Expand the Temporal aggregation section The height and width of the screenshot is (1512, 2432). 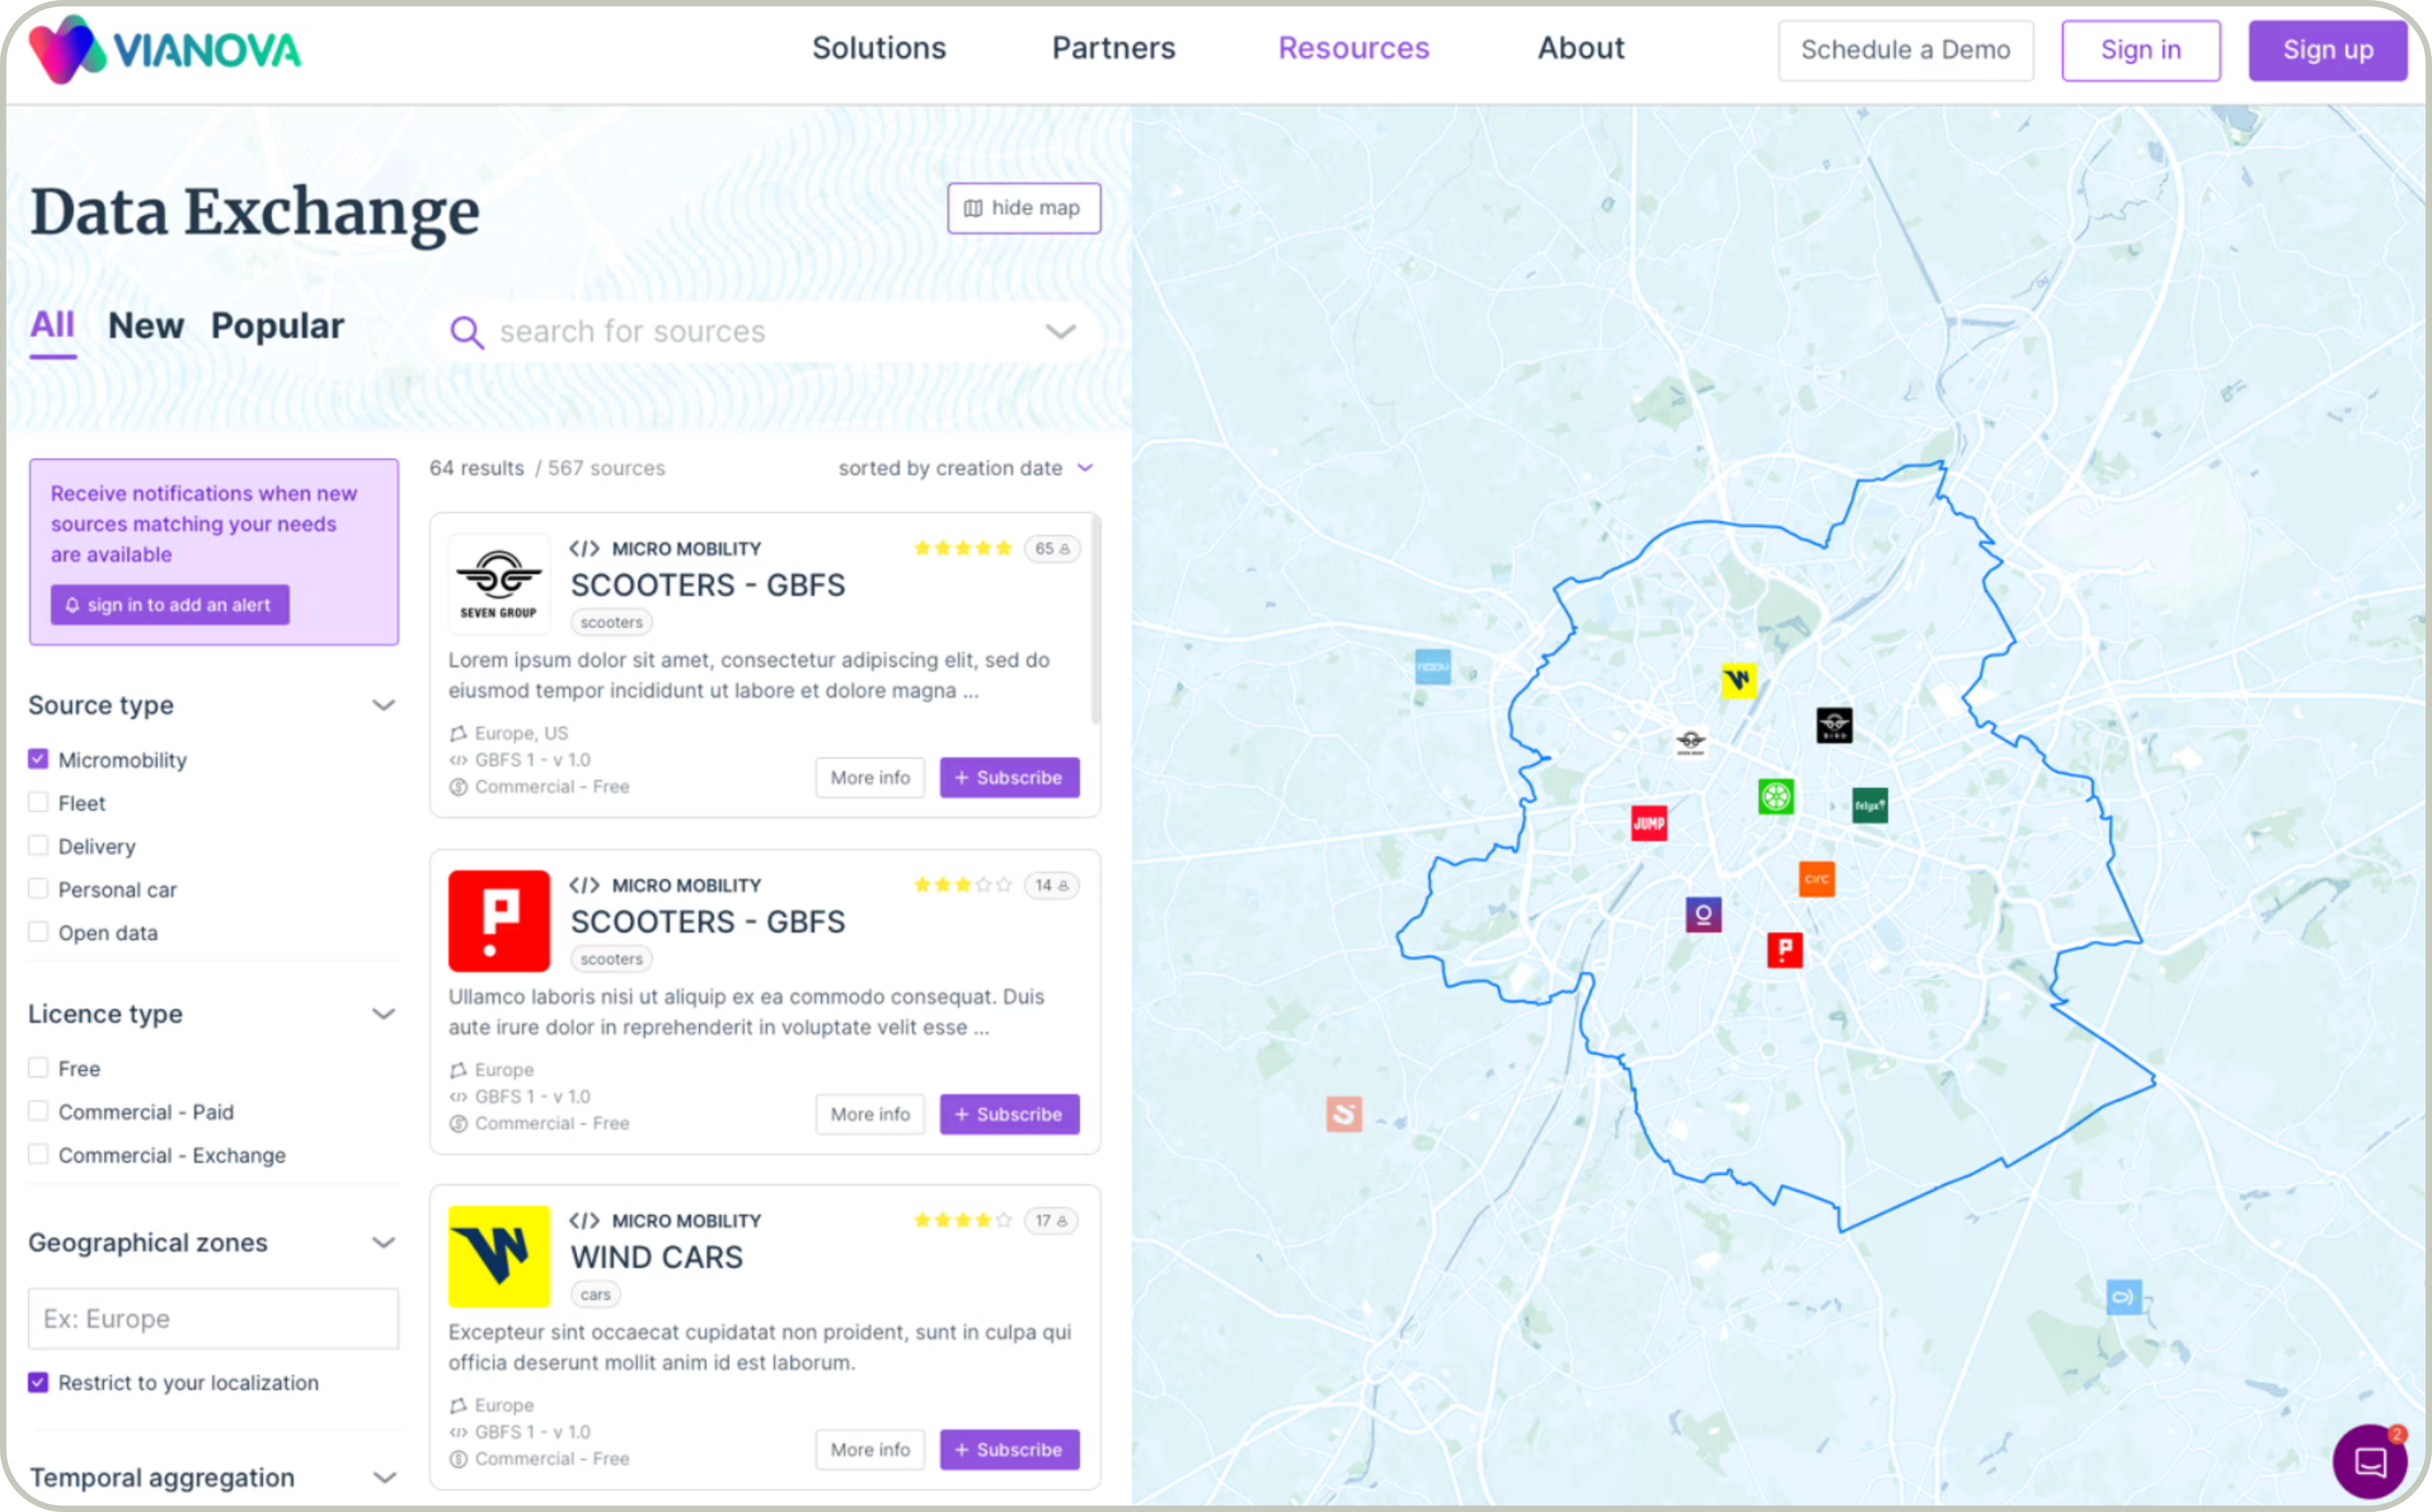click(x=383, y=1477)
